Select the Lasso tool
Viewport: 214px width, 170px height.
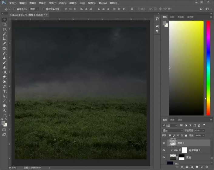[4, 29]
